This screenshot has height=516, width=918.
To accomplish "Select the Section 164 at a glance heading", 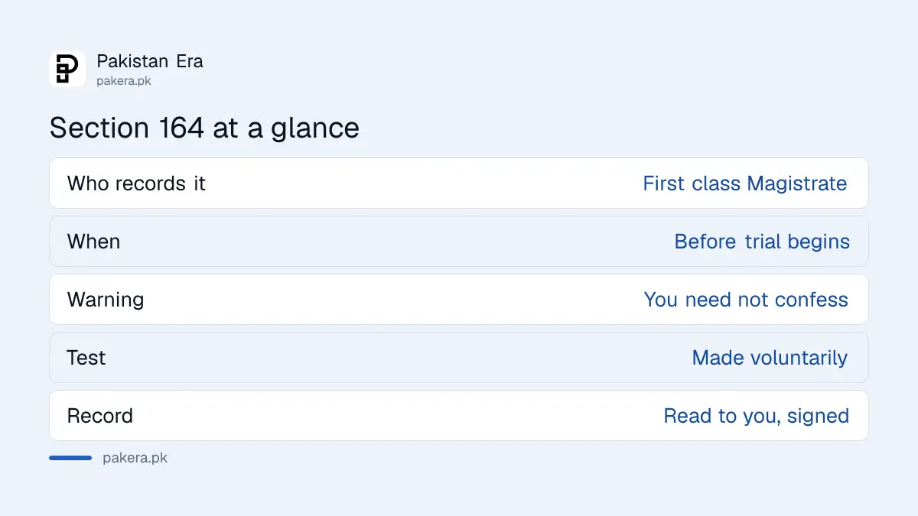I will pyautogui.click(x=204, y=128).
